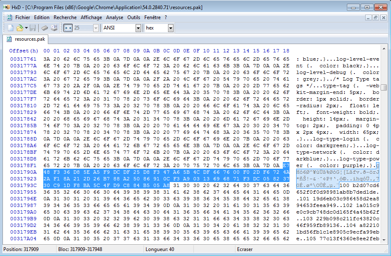Toggle adaptive bytes-per-row width button

click(x=68, y=28)
